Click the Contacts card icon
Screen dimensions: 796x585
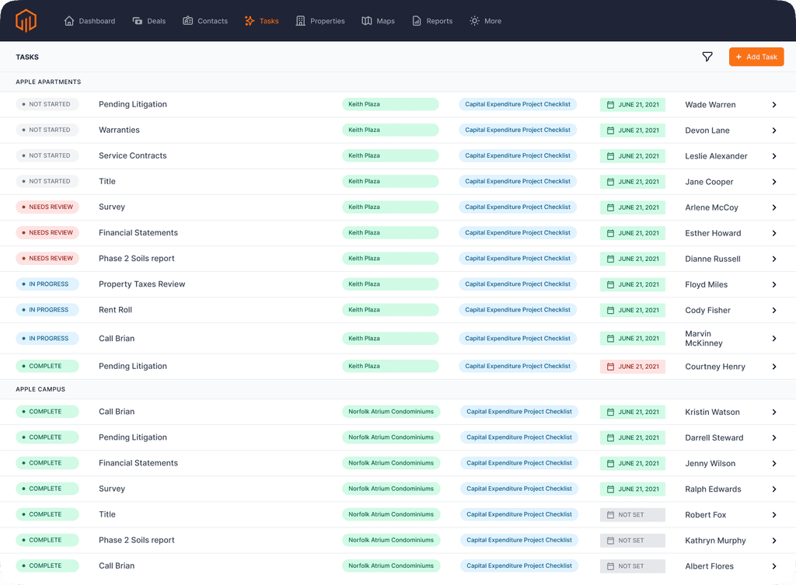186,21
